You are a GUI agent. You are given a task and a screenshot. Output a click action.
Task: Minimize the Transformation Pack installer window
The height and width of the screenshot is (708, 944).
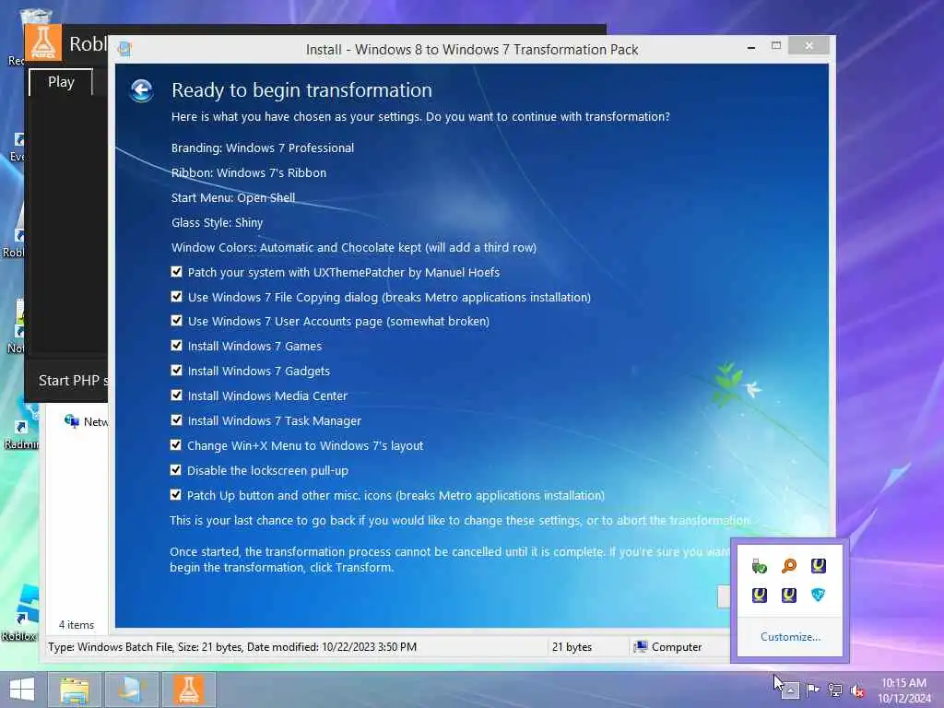(751, 46)
